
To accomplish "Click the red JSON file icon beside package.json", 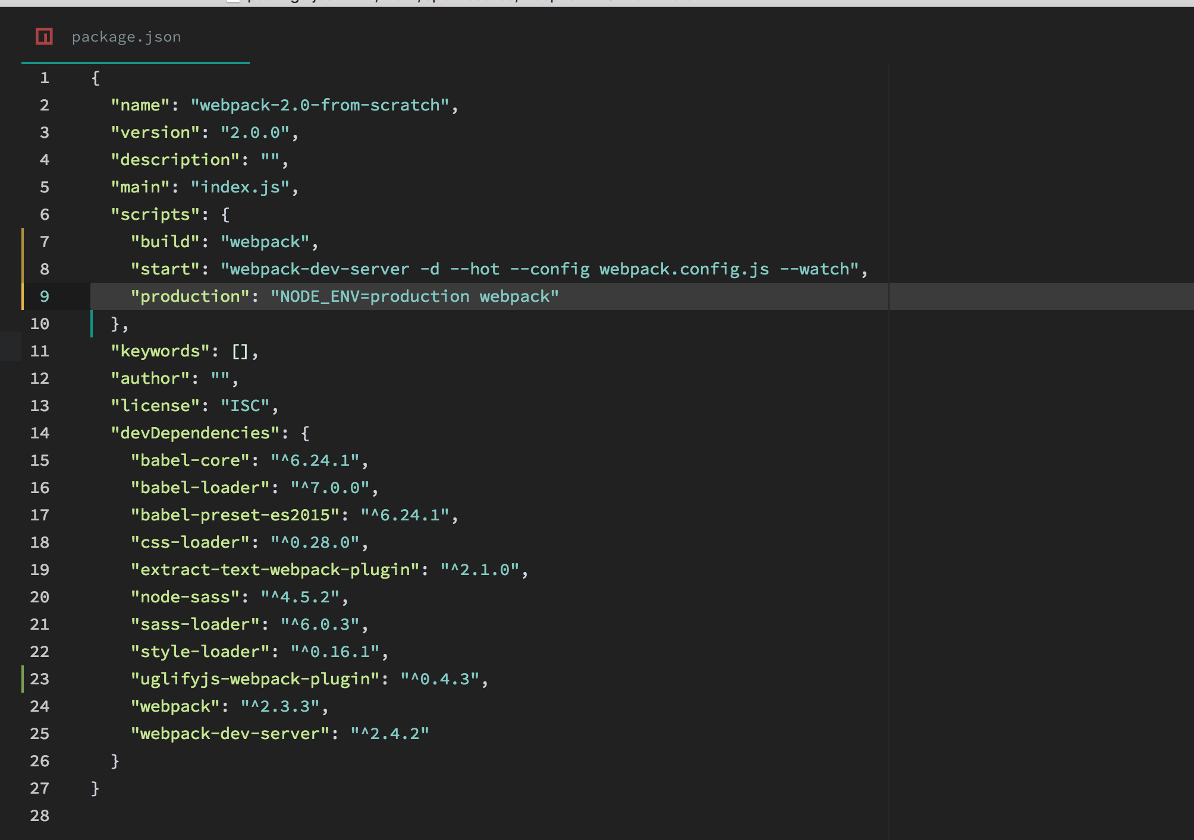I will [x=45, y=37].
